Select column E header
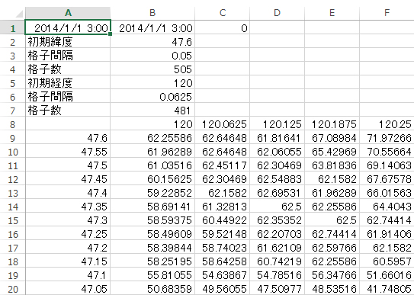414x295 pixels. pos(332,13)
